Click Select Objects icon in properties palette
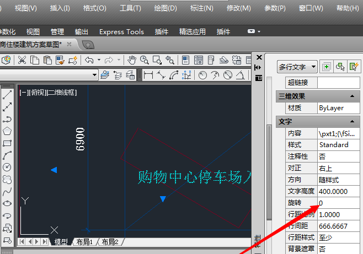Viewport: 363px width, 254px height. click(340, 67)
